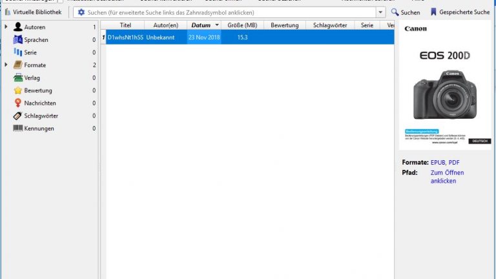The height and width of the screenshot is (279, 496).
Task: Type in the Suchen search field
Action: [226, 12]
